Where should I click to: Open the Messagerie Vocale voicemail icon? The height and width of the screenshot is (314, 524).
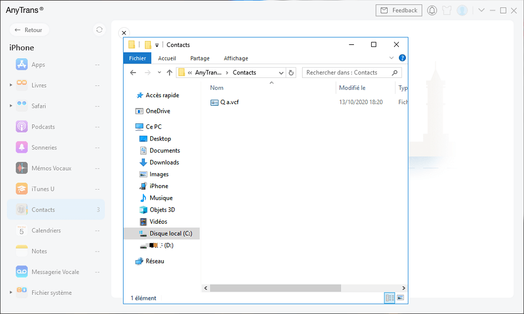click(22, 271)
